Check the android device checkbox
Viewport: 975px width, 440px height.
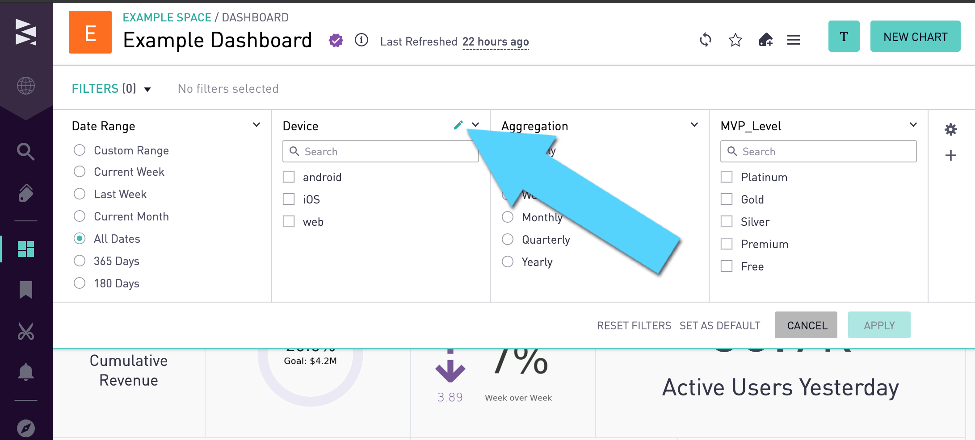pos(288,177)
